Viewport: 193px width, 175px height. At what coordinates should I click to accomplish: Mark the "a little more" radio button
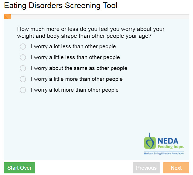click(23, 79)
